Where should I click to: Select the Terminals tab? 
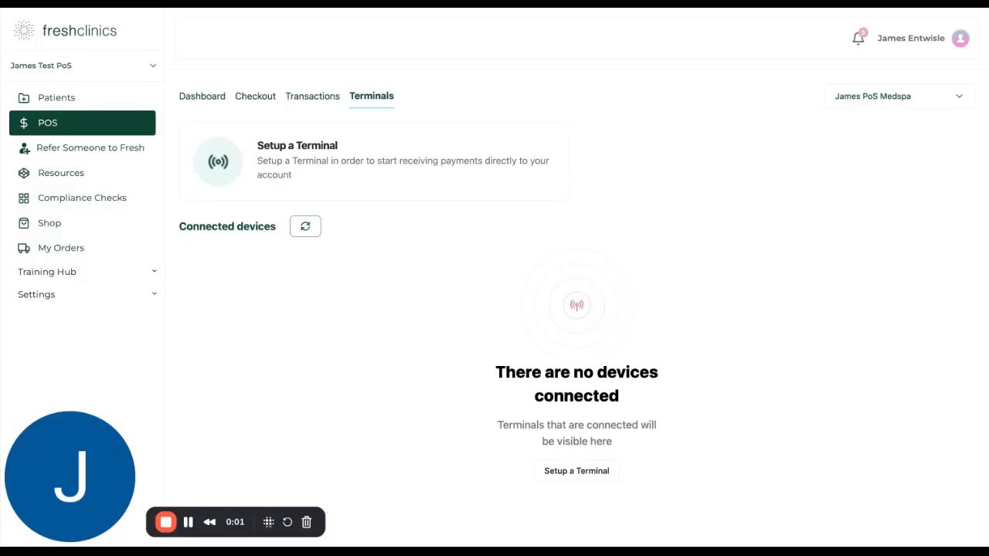click(x=372, y=96)
